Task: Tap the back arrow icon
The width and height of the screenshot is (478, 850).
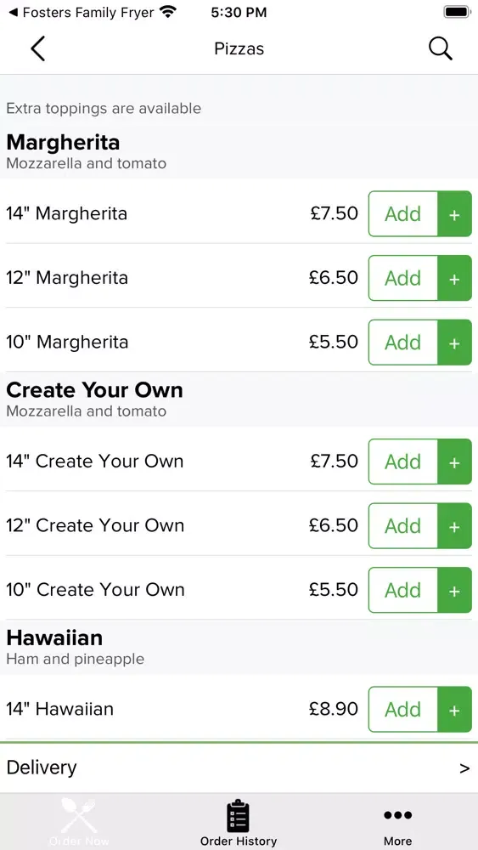Action: [37, 48]
